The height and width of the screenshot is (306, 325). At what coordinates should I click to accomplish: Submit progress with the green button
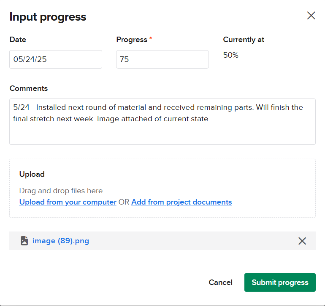tap(280, 282)
